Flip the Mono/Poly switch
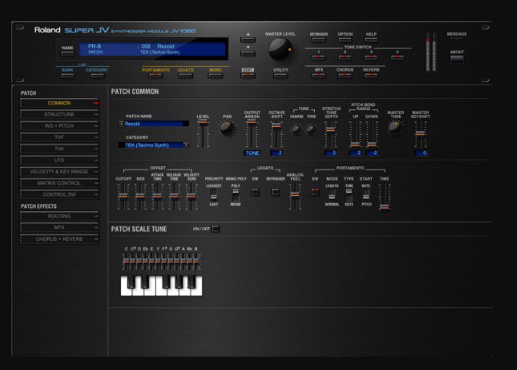517x370 pixels. (x=236, y=195)
